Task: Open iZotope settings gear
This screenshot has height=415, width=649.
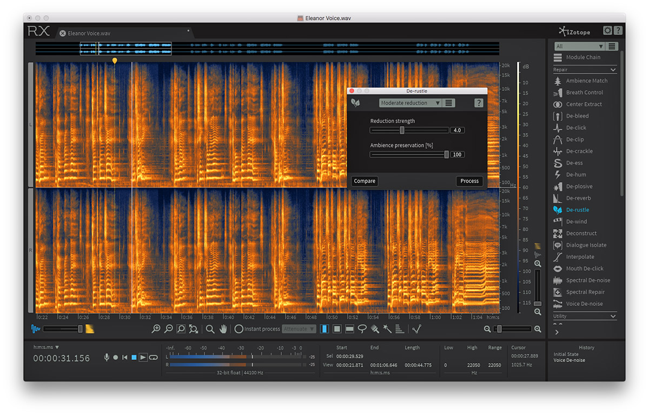Action: point(607,31)
